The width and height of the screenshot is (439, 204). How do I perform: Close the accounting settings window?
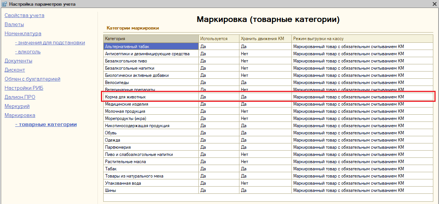coord(434,4)
